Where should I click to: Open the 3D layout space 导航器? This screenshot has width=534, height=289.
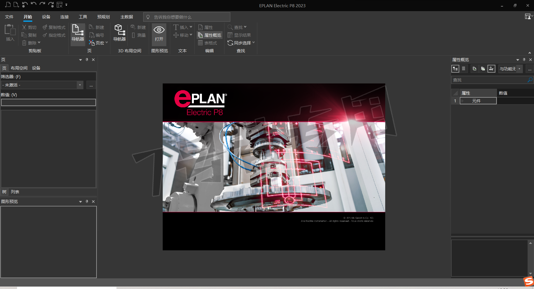coord(120,33)
